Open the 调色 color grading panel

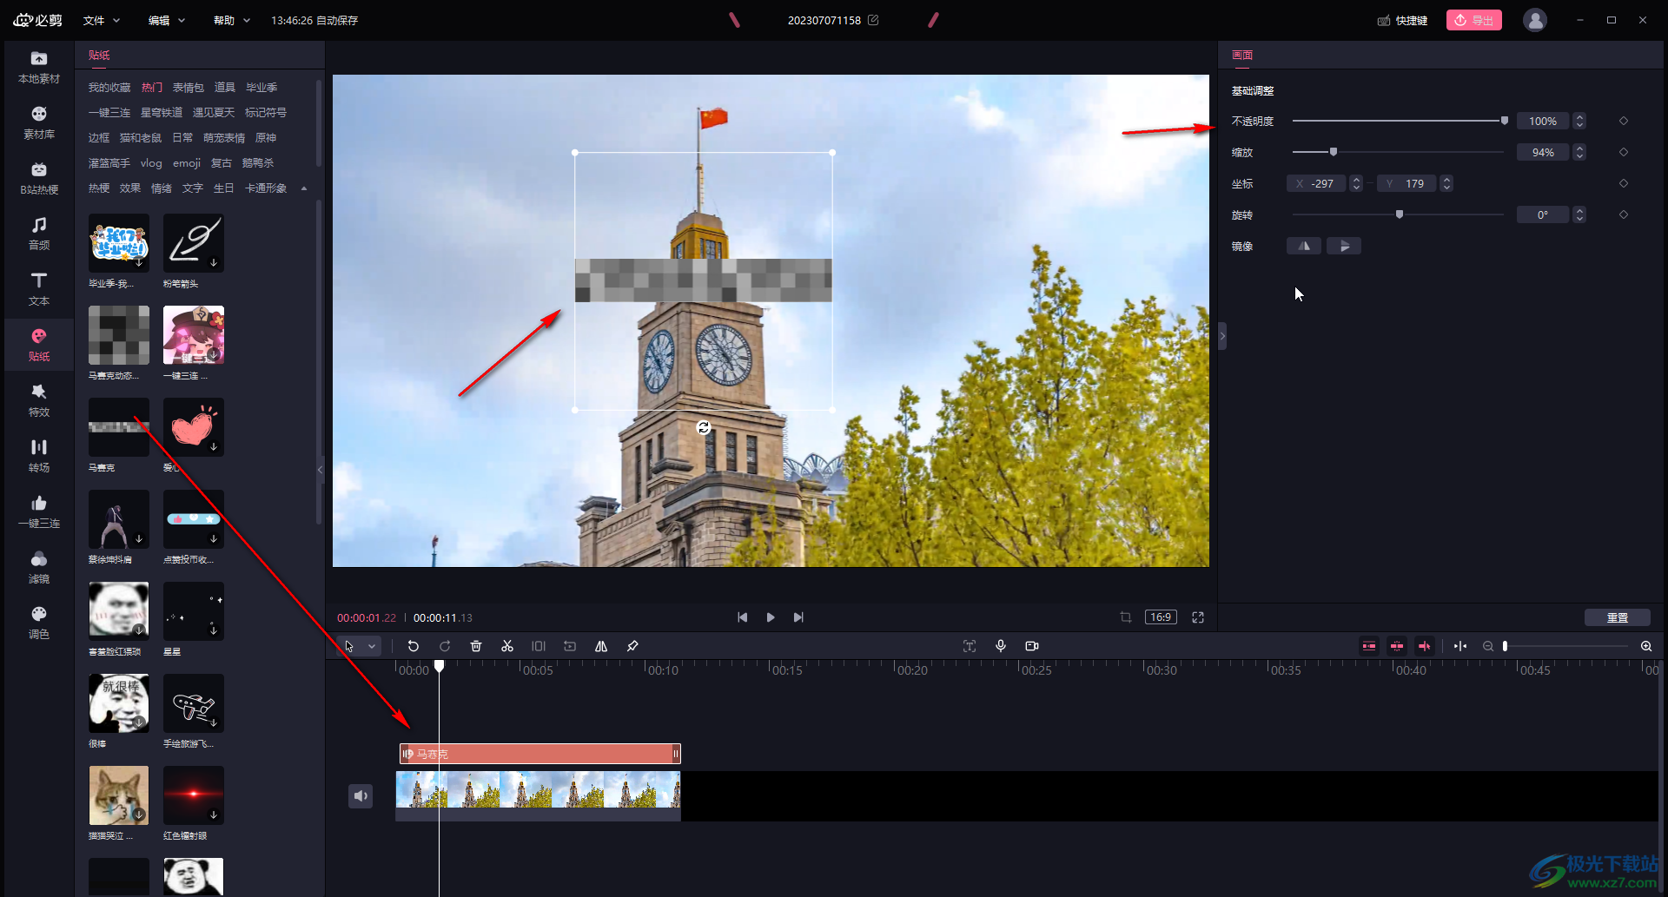[x=39, y=623]
